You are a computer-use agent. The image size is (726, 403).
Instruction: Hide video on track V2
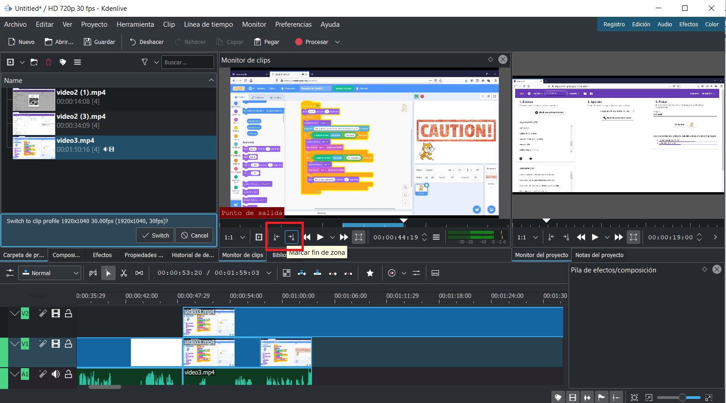(56, 313)
